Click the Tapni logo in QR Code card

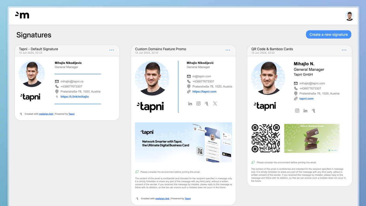(x=265, y=106)
